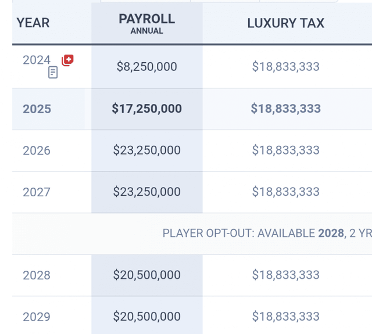Click the 2024 year label
Viewport: 372px width, 334px height.
click(37, 60)
